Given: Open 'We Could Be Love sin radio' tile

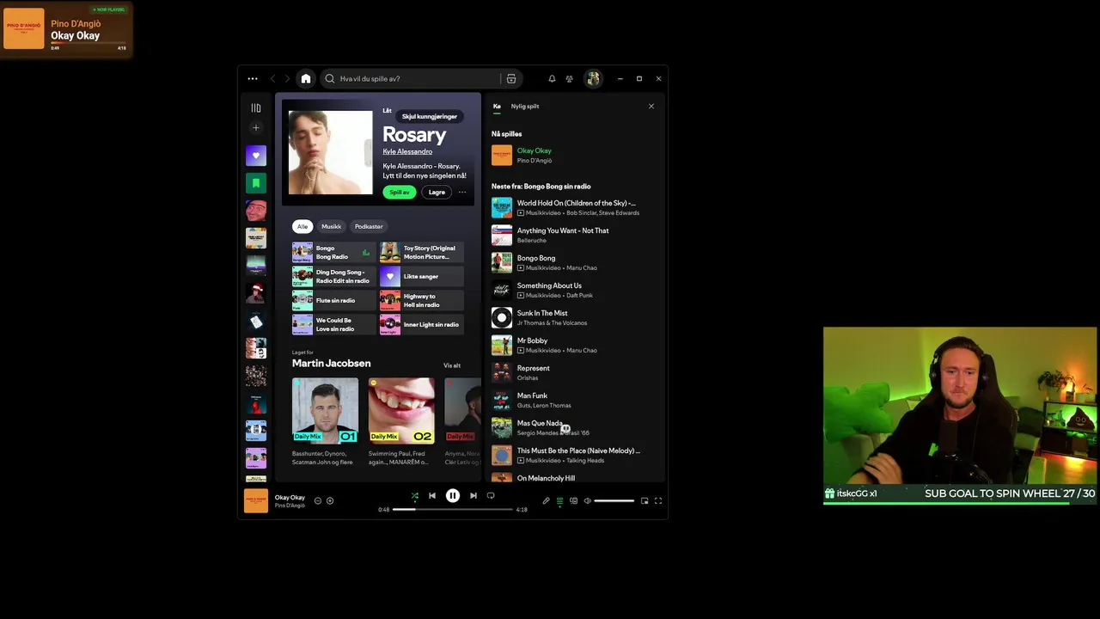Looking at the screenshot, I should coord(333,325).
